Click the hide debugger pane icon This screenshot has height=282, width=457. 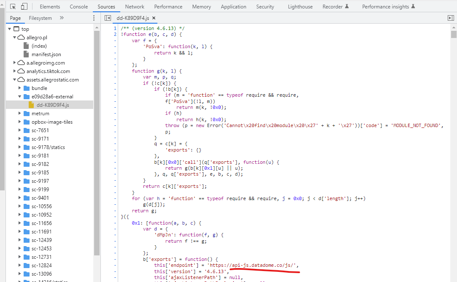click(x=450, y=18)
